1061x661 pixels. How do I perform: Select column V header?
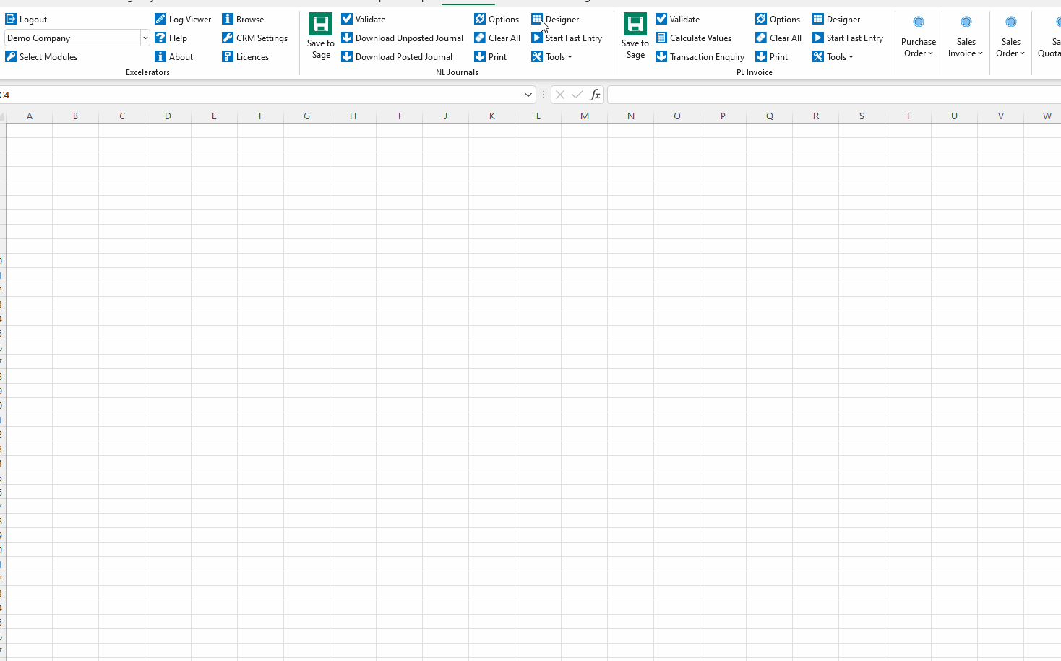coord(1001,116)
